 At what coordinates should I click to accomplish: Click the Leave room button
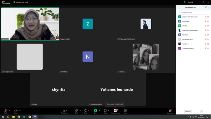click(x=170, y=111)
